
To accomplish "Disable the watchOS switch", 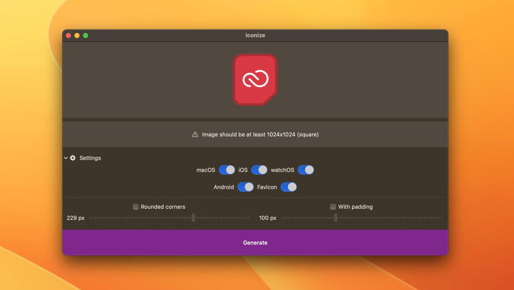I will tap(306, 170).
